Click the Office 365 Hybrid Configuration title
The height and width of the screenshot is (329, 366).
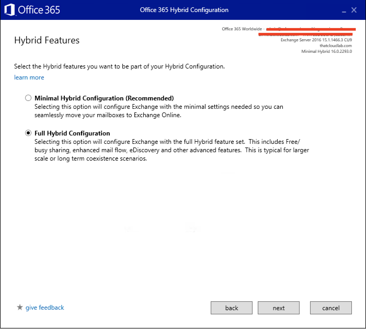(x=184, y=10)
